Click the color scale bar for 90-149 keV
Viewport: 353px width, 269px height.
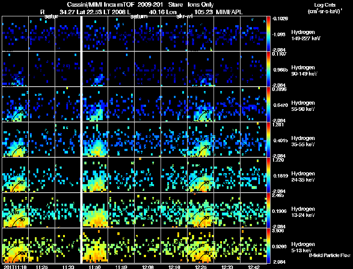click(x=268, y=69)
